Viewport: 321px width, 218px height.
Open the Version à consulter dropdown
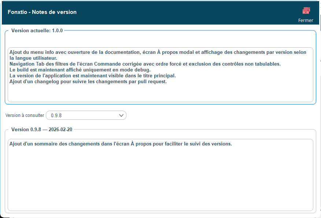point(86,115)
